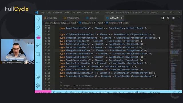
Task: Close the index.d.ts tab
Action: [122, 18]
